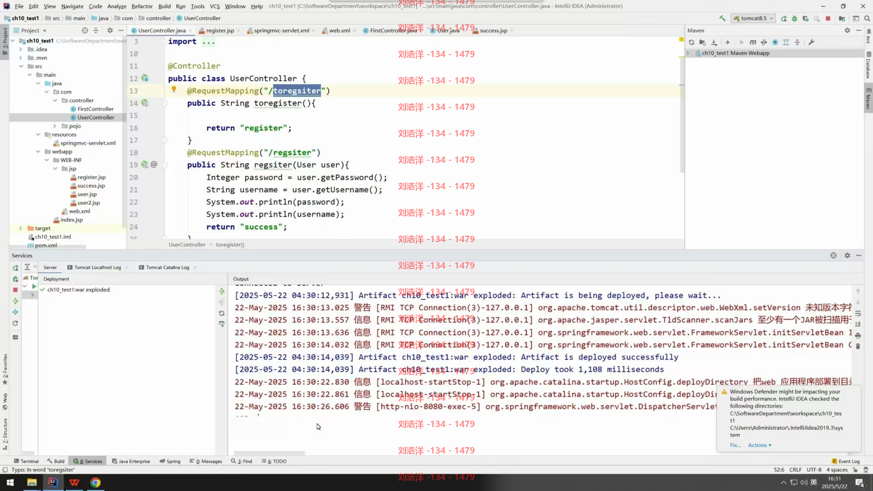The height and width of the screenshot is (491, 873).
Task: Open Project panel settings gear
Action: tap(110, 30)
